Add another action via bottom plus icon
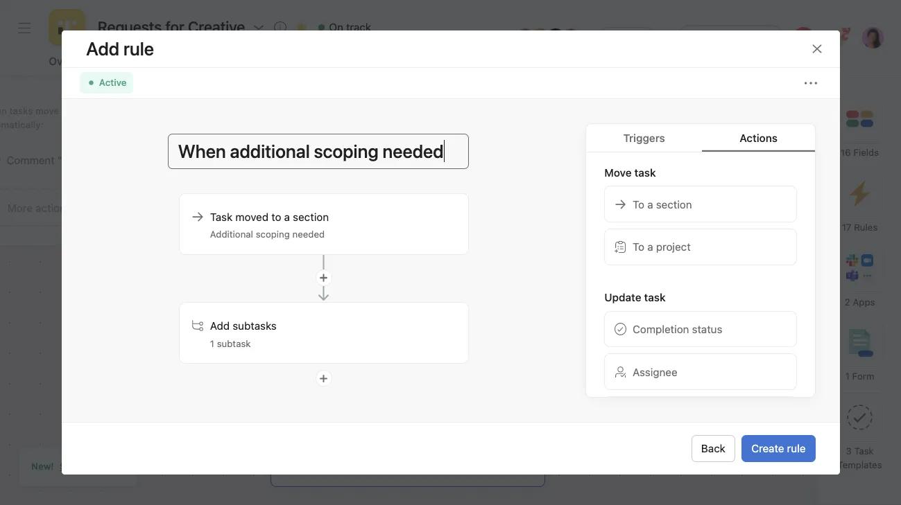The width and height of the screenshot is (901, 505). 323,378
